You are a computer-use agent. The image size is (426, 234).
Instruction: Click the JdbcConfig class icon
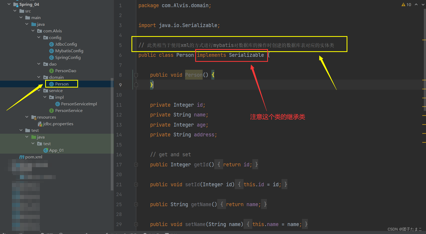[52, 44]
